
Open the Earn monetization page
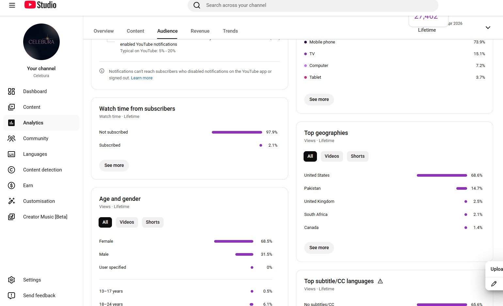coord(28,185)
